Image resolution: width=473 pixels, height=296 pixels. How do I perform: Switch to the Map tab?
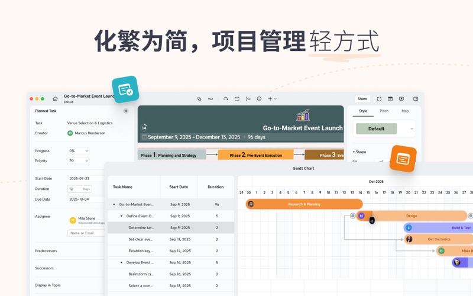405,111
